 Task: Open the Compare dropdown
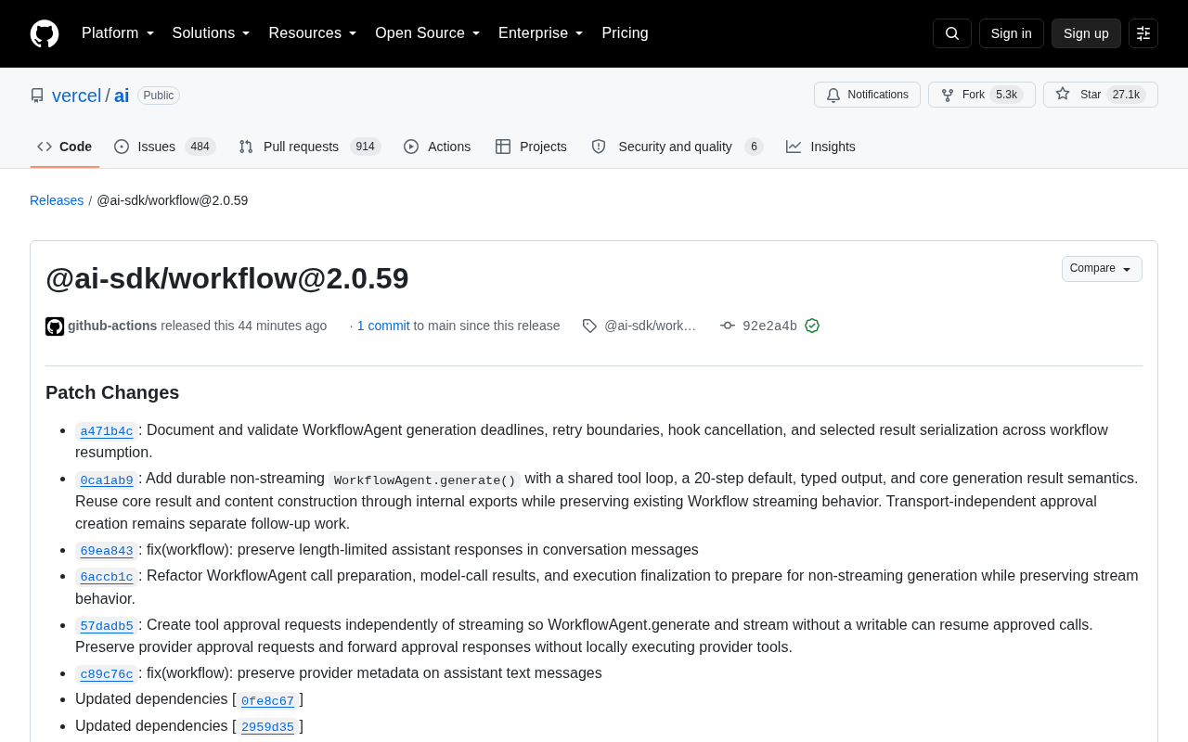click(1102, 269)
